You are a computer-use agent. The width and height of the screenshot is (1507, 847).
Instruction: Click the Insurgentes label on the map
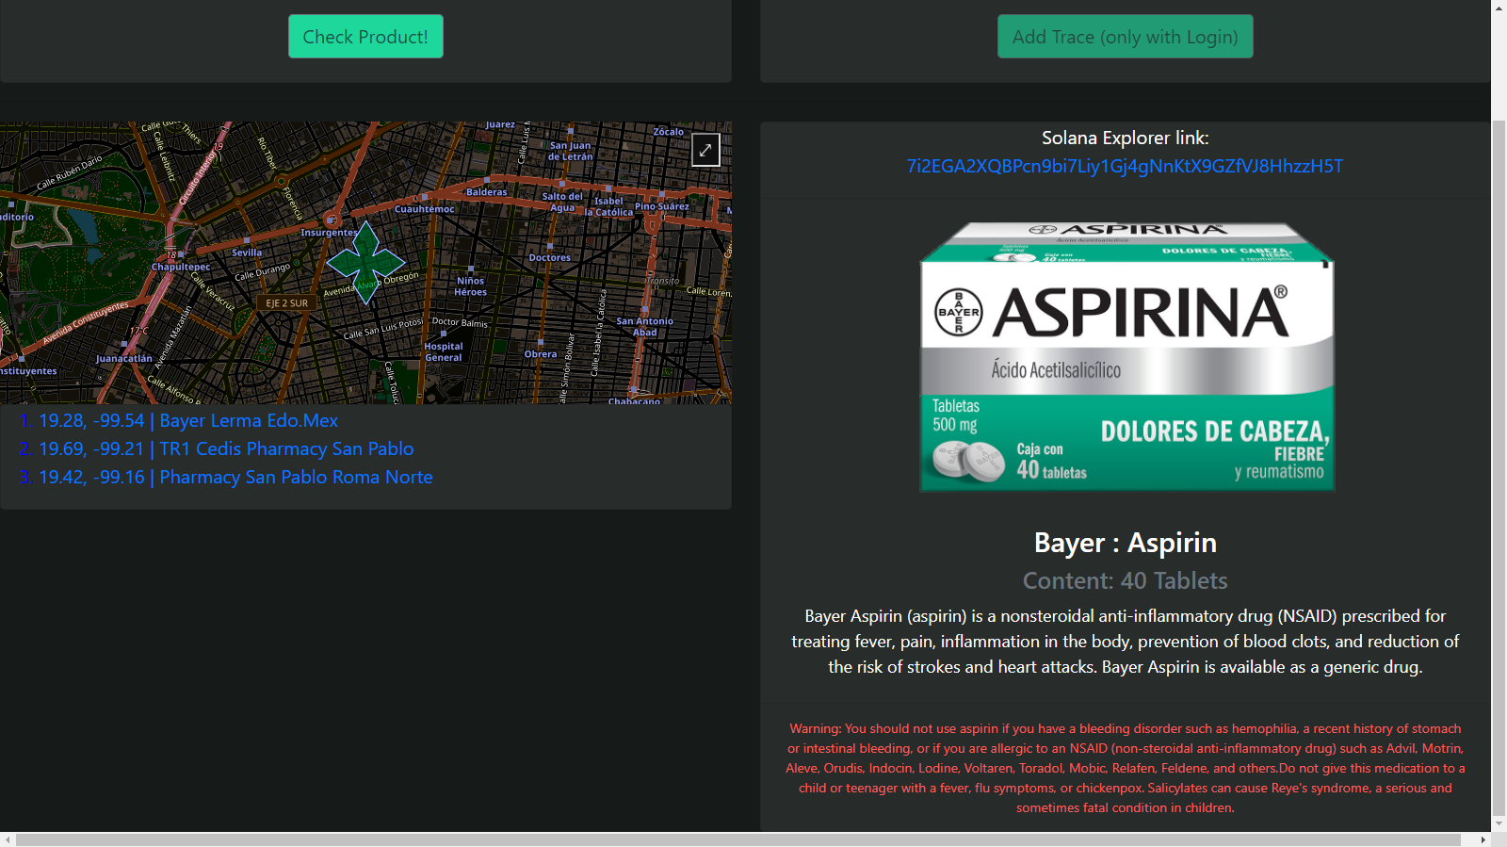[330, 233]
